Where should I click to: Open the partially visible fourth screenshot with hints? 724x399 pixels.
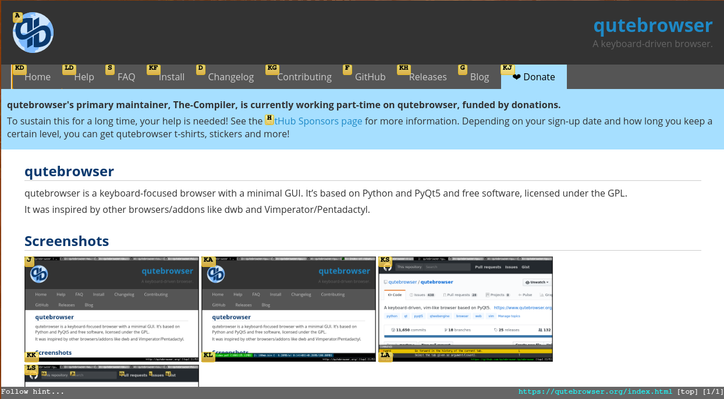click(x=112, y=375)
